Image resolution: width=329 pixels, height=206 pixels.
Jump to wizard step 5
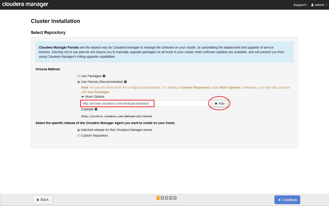[x=175, y=198]
